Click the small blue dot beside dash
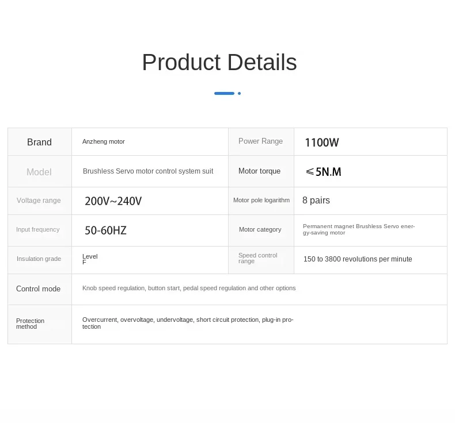Viewport: 455px width, 423px height. 239,93
